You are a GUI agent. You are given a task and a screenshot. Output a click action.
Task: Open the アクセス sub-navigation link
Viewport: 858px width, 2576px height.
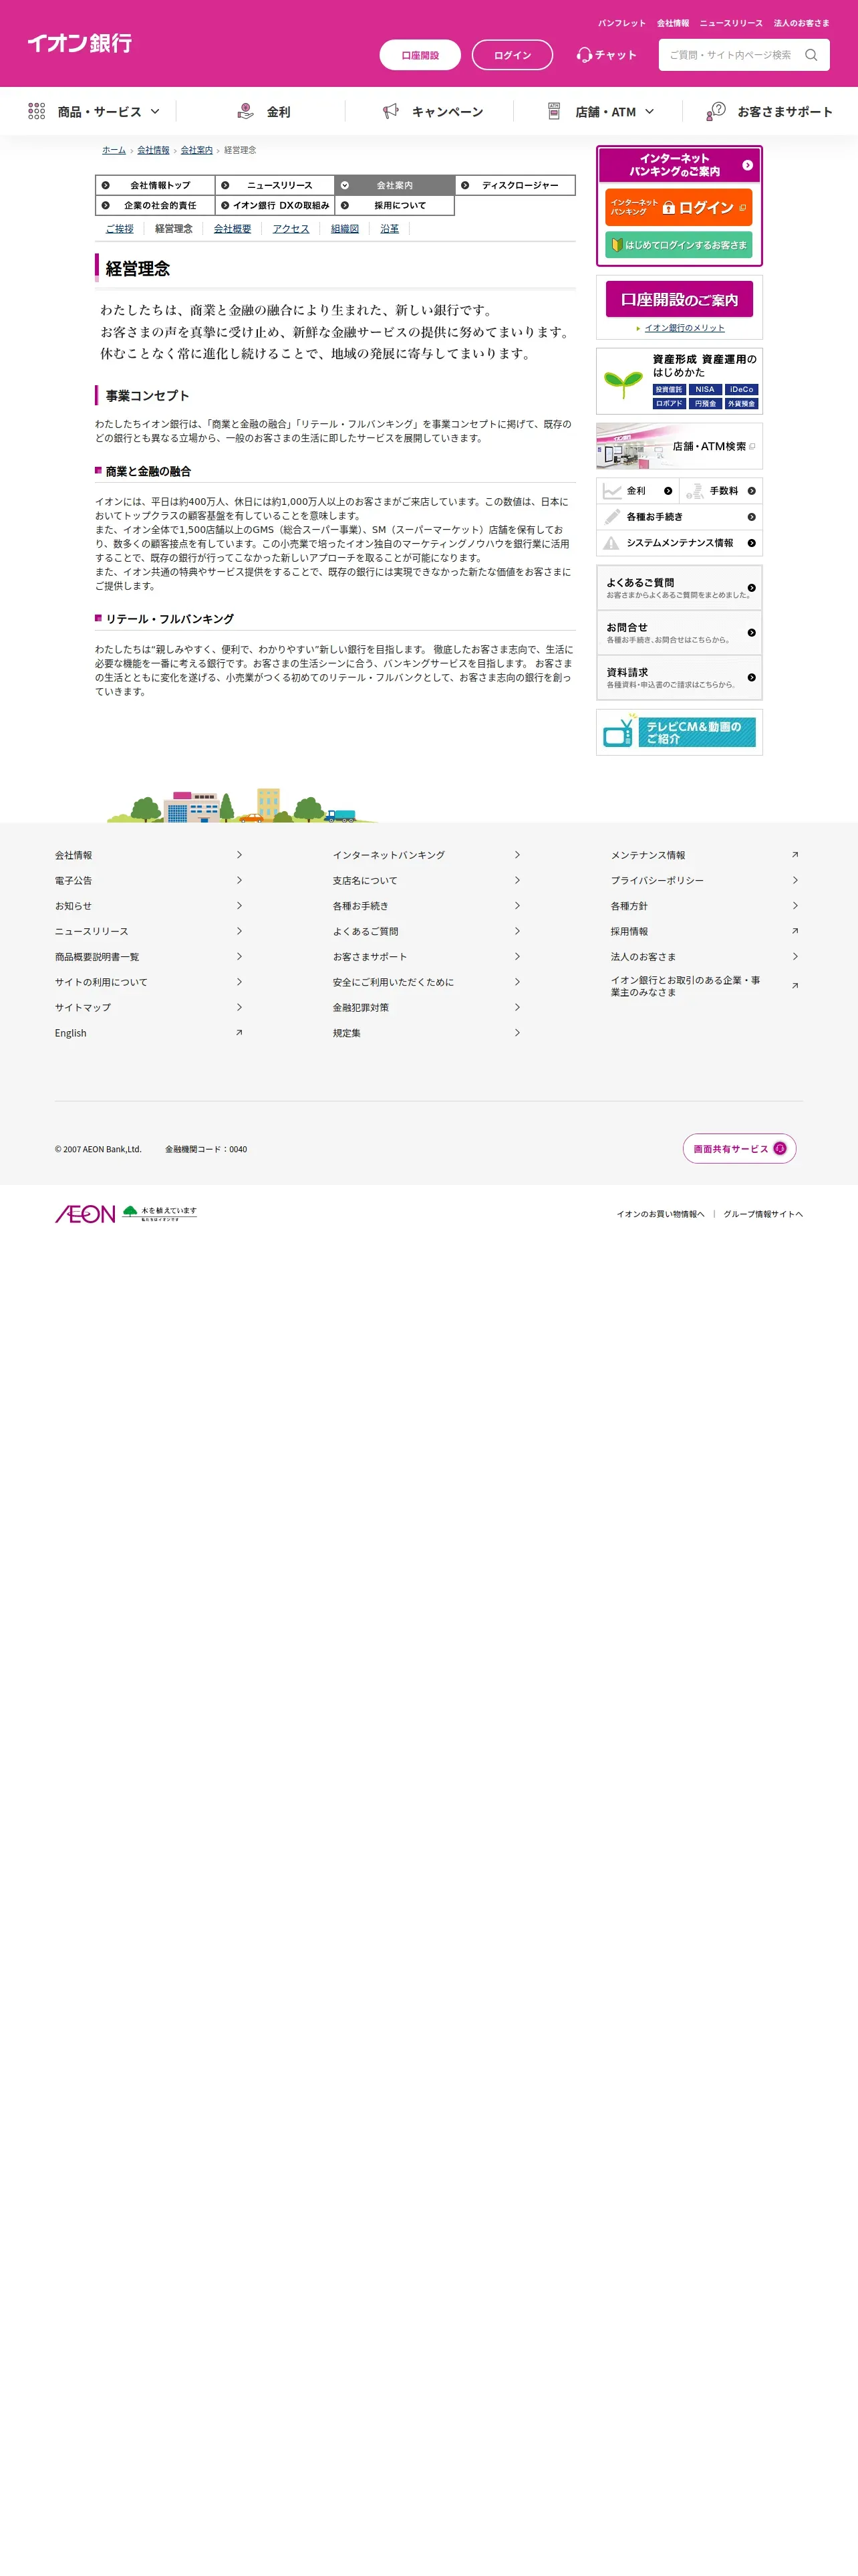click(291, 229)
